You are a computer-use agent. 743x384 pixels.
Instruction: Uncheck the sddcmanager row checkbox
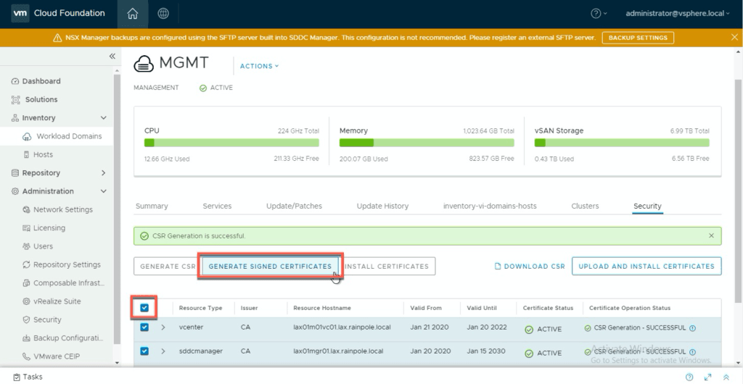click(x=144, y=351)
